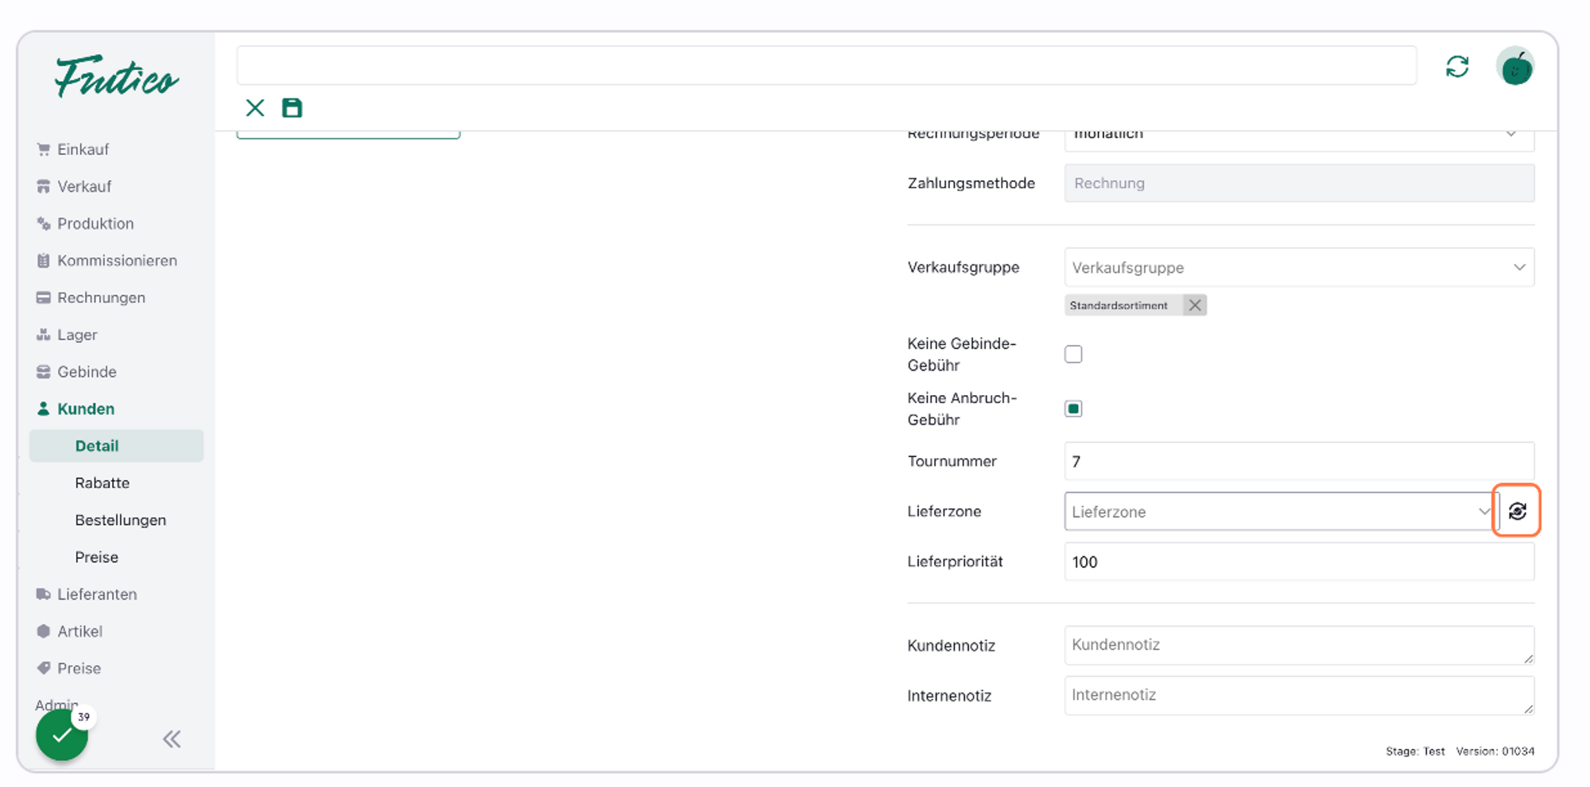
Task: Toggle the Keine Anbruch-Gebühr checkbox
Action: coord(1073,409)
